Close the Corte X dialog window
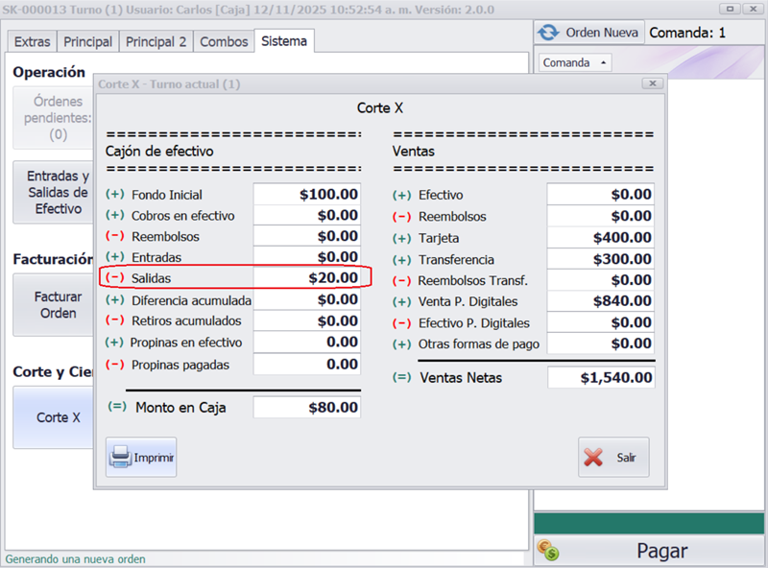Image resolution: width=768 pixels, height=568 pixels. click(652, 84)
